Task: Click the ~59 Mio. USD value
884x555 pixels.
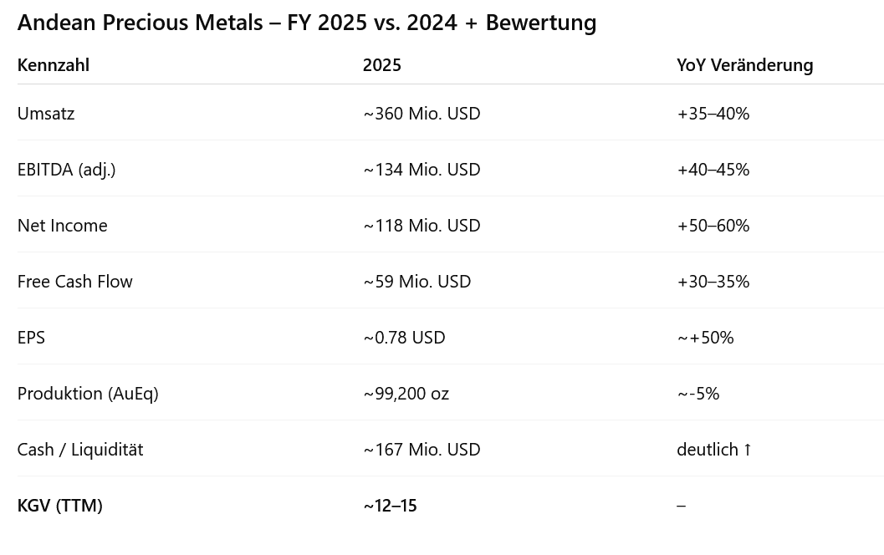Action: [416, 282]
